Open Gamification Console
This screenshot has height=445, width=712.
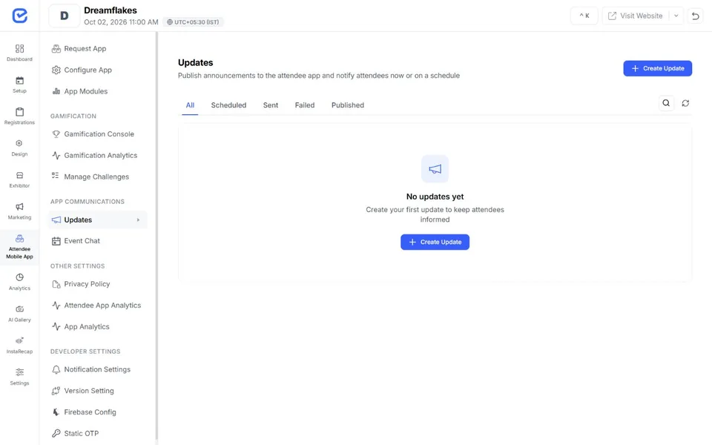98,134
